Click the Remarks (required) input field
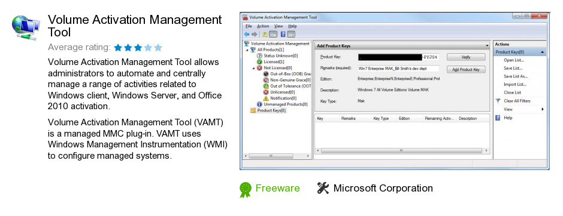This screenshot has width=563, height=216. (398, 68)
